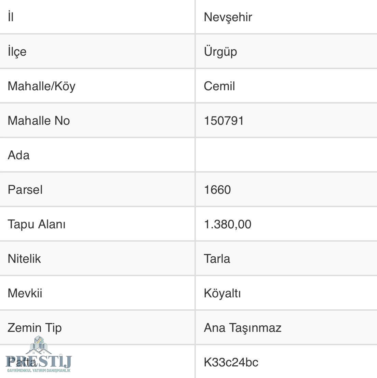Select the Parsel number 1660
This screenshot has width=377, height=378.
[x=217, y=190]
